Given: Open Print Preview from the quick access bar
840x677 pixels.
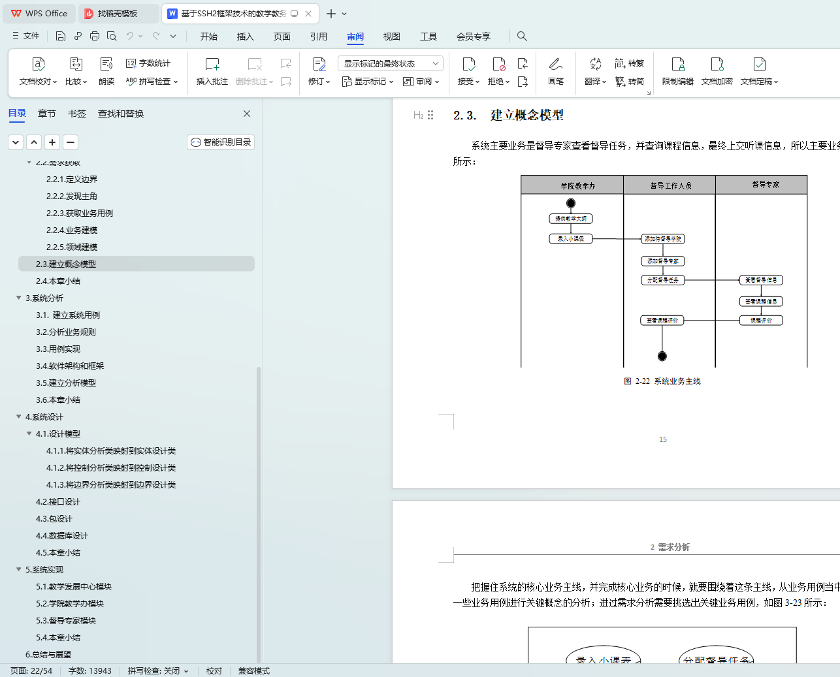Looking at the screenshot, I should pyautogui.click(x=112, y=36).
